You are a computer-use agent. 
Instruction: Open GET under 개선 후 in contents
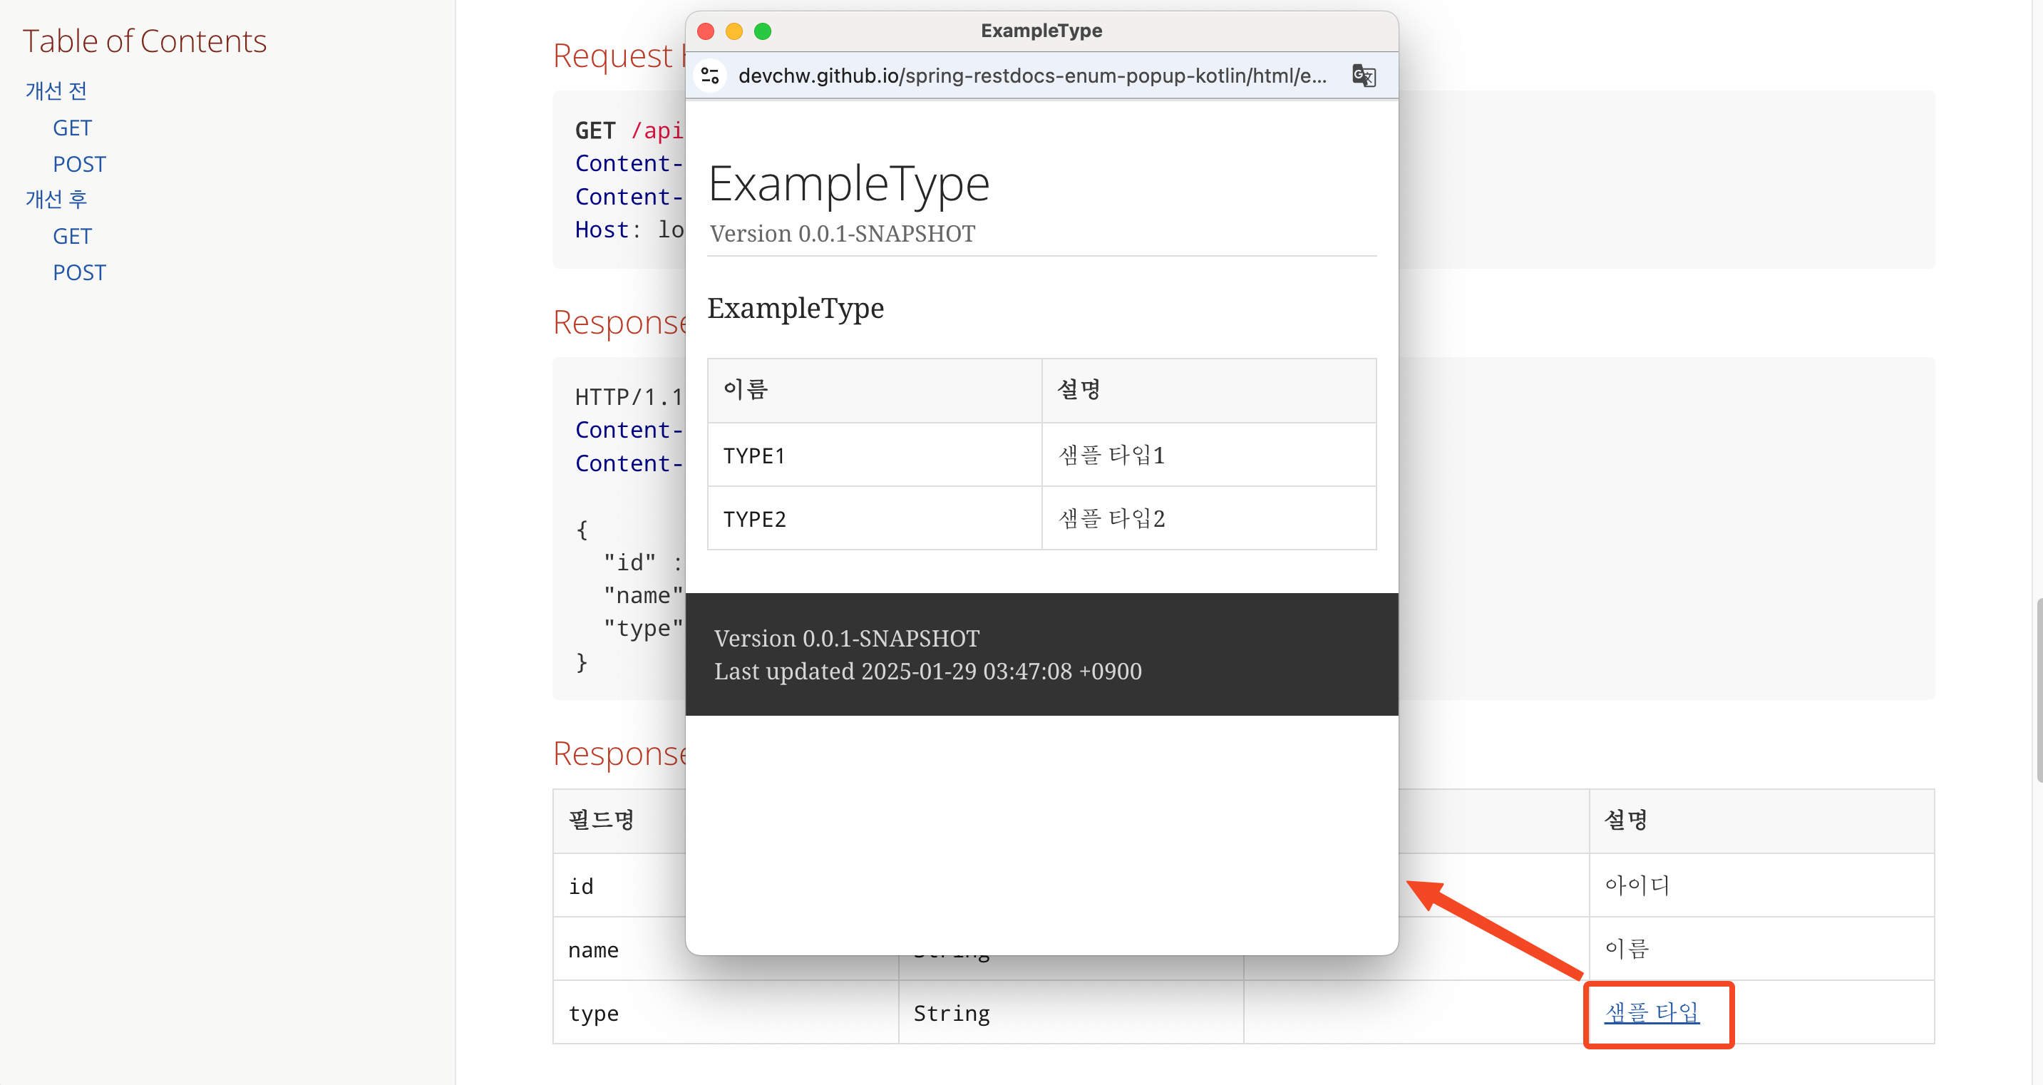(72, 237)
